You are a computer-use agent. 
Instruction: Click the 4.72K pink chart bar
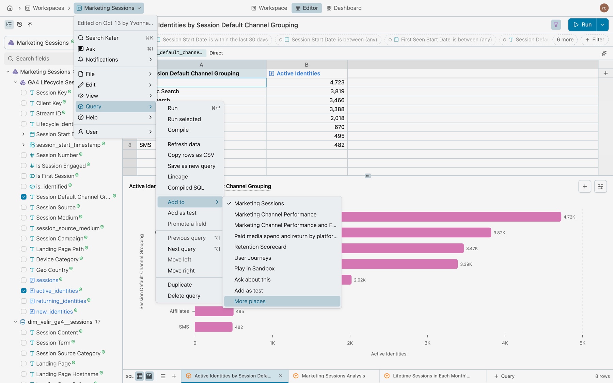pyautogui.click(x=451, y=217)
